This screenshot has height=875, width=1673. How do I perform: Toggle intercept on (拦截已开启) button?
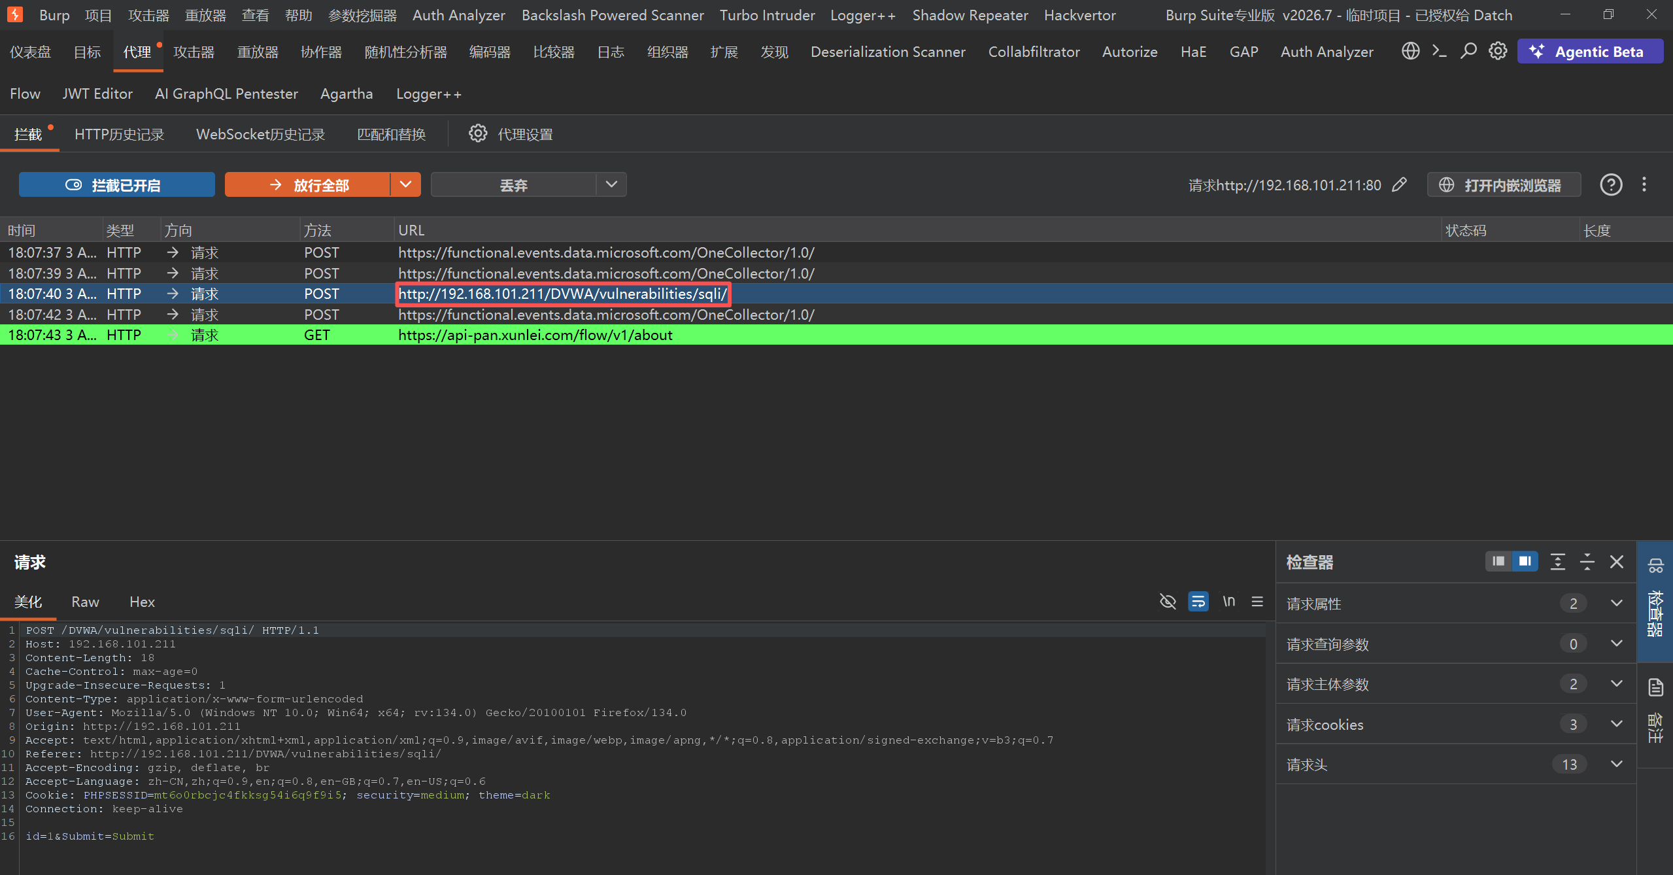tap(116, 185)
